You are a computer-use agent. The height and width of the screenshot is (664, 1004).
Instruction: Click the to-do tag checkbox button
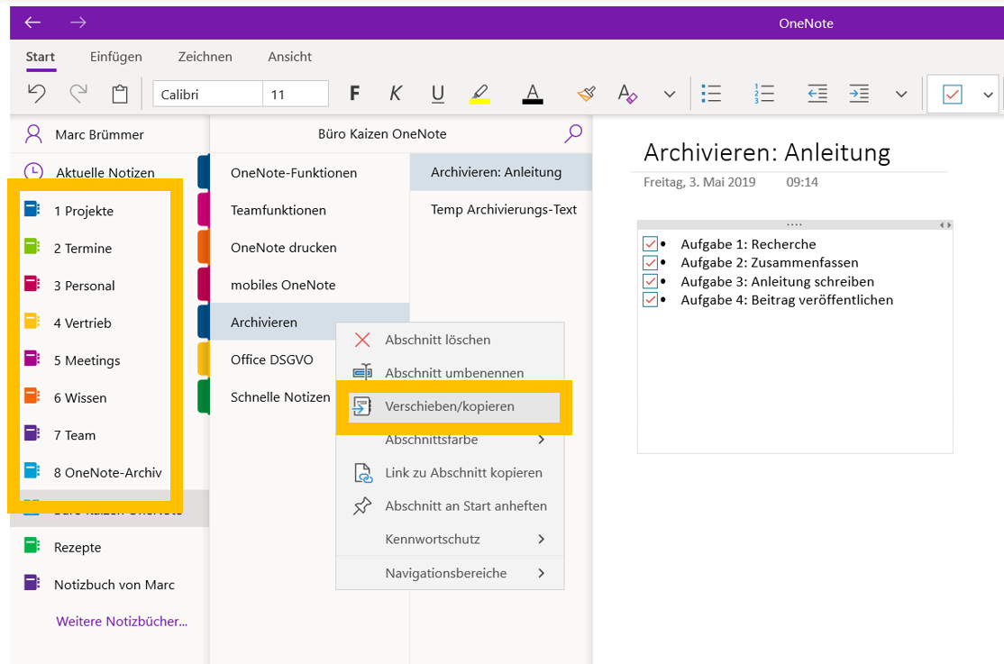coord(952,94)
